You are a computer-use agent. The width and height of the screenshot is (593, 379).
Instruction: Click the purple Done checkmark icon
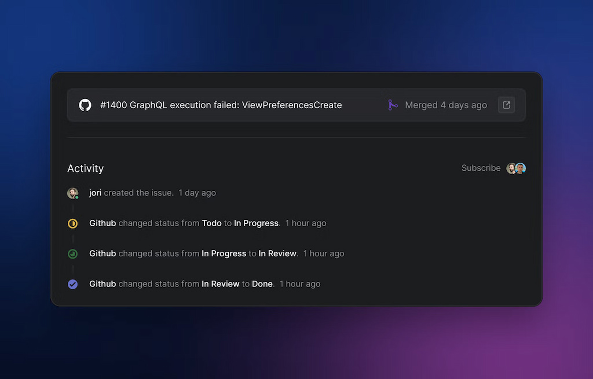tap(73, 284)
